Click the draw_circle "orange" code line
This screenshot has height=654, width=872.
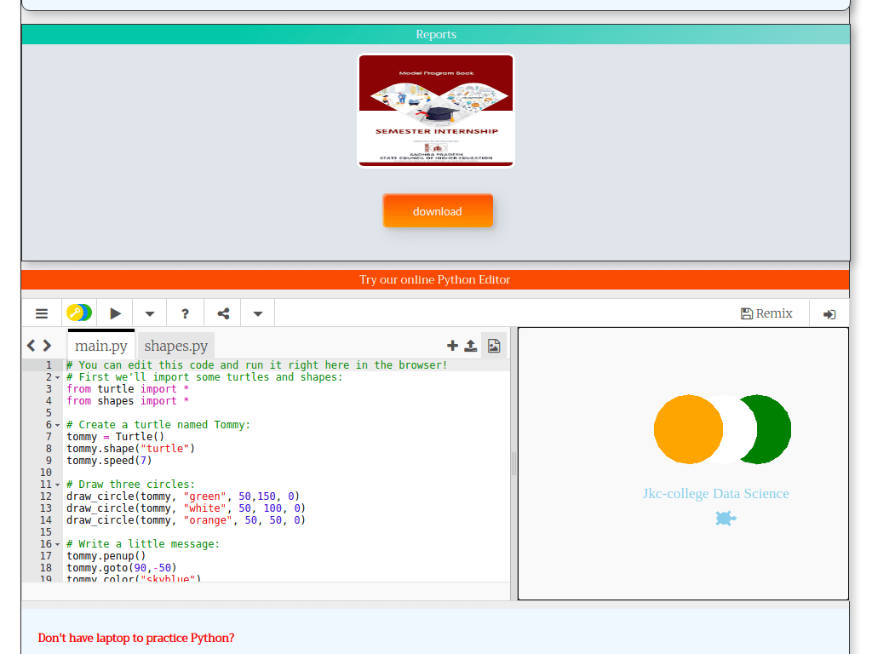tap(186, 520)
